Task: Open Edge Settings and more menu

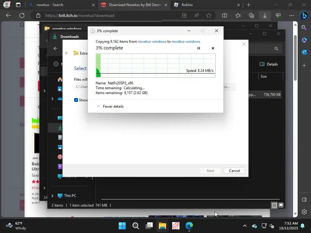Action: tap(292, 15)
